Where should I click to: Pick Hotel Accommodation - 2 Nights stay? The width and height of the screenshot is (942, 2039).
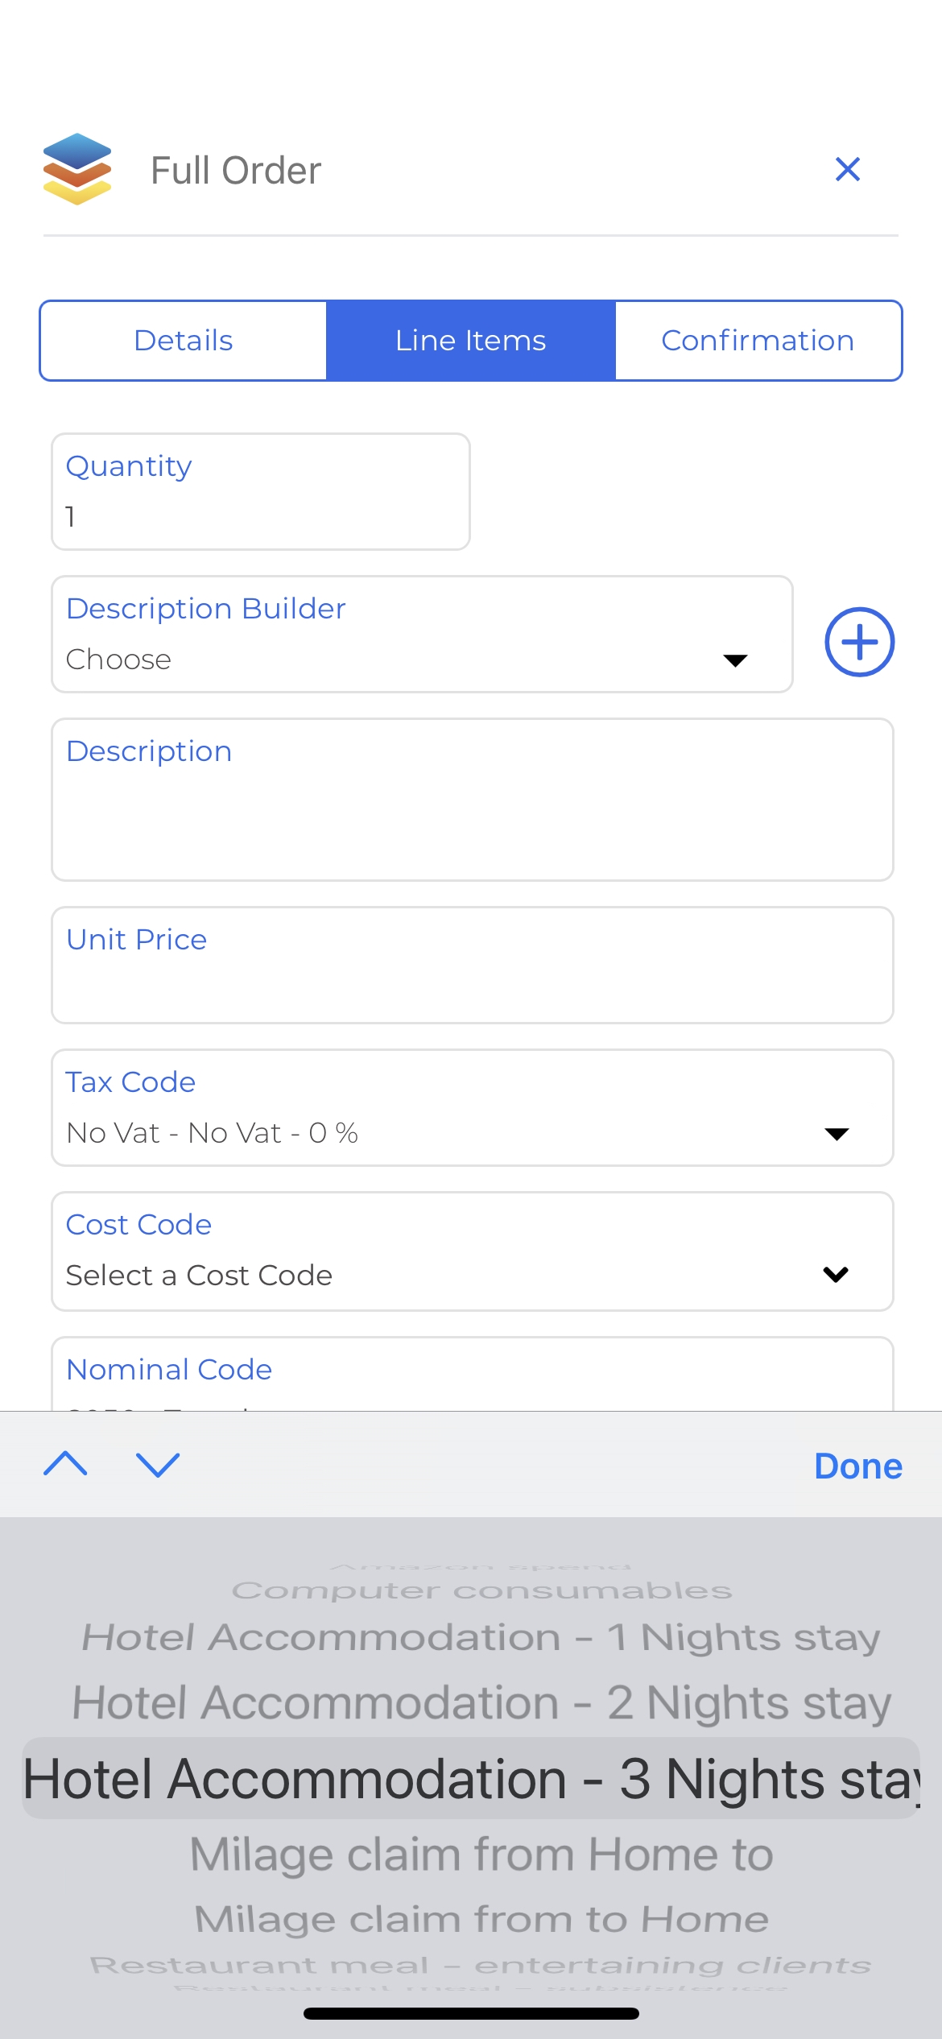(x=481, y=1702)
